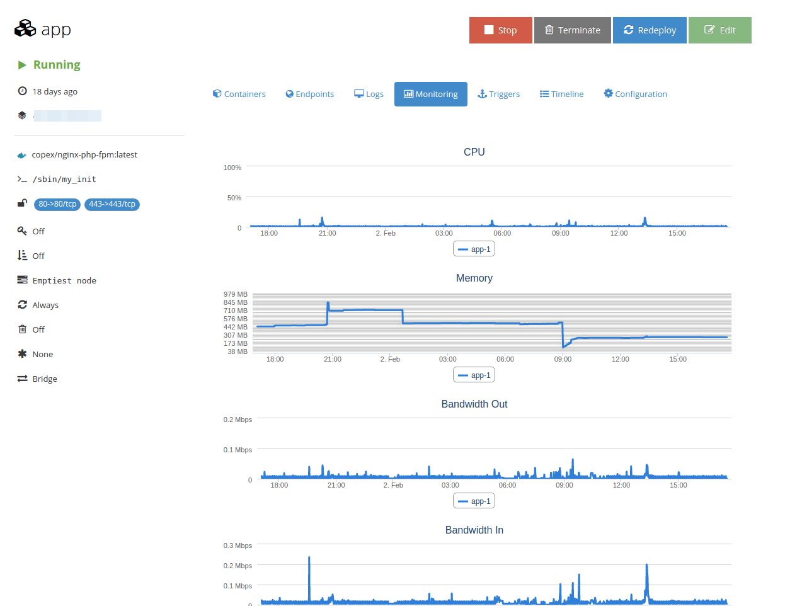
Task: Click the list icon in Timeline tab
Action: pyautogui.click(x=544, y=94)
